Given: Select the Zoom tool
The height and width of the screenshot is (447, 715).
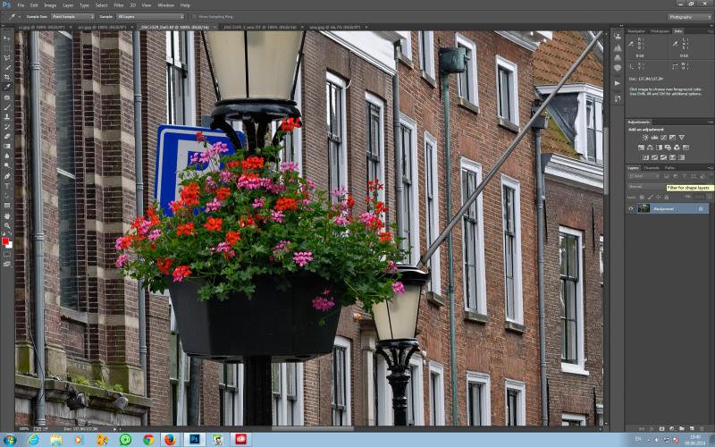Looking at the screenshot, I should click(7, 225).
